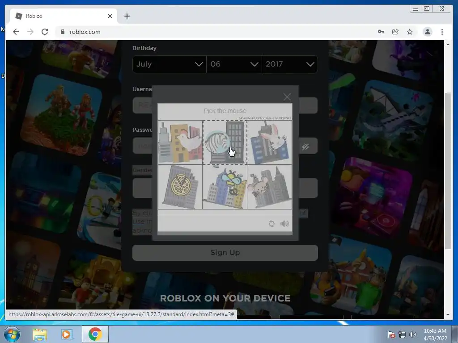The image size is (458, 343).
Task: Click the Chrome taskbar button
Action: click(95, 334)
